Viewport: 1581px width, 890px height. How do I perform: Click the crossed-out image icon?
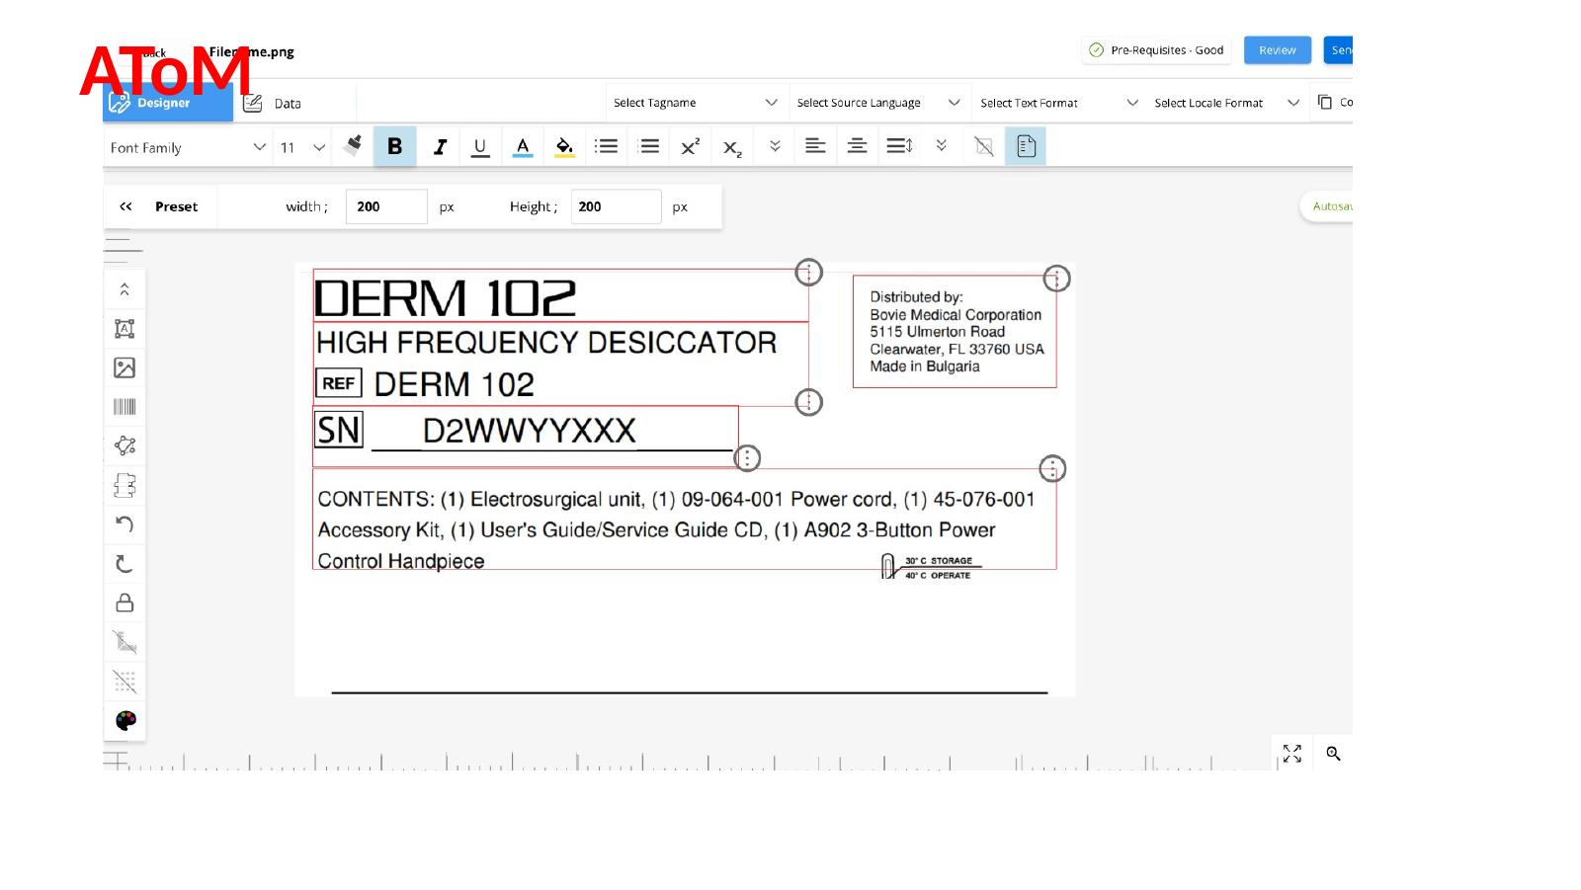point(984,146)
